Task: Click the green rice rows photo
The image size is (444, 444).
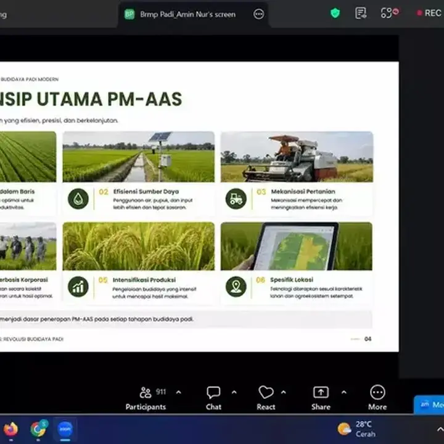Action: [x=28, y=157]
